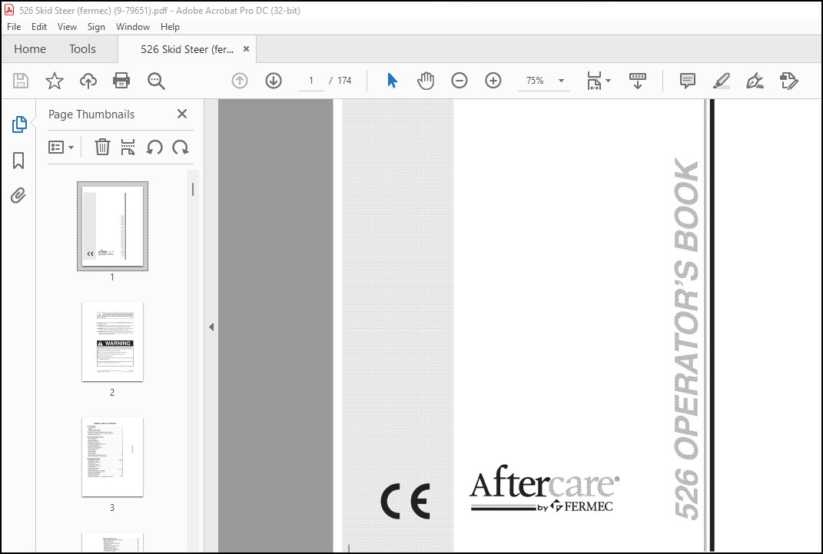The width and height of the screenshot is (823, 554).
Task: Choose the Selection arrow tool
Action: (392, 80)
